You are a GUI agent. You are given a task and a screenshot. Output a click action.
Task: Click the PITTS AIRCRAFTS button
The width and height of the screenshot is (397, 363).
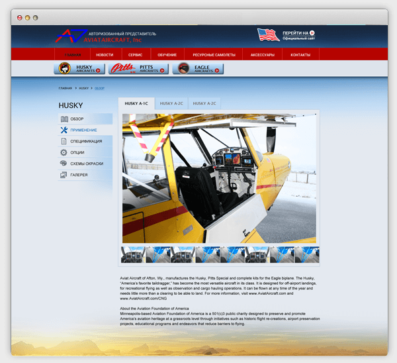(x=138, y=68)
